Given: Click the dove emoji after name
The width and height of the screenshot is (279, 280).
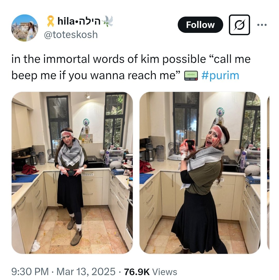Looking at the screenshot, I should click(107, 21).
